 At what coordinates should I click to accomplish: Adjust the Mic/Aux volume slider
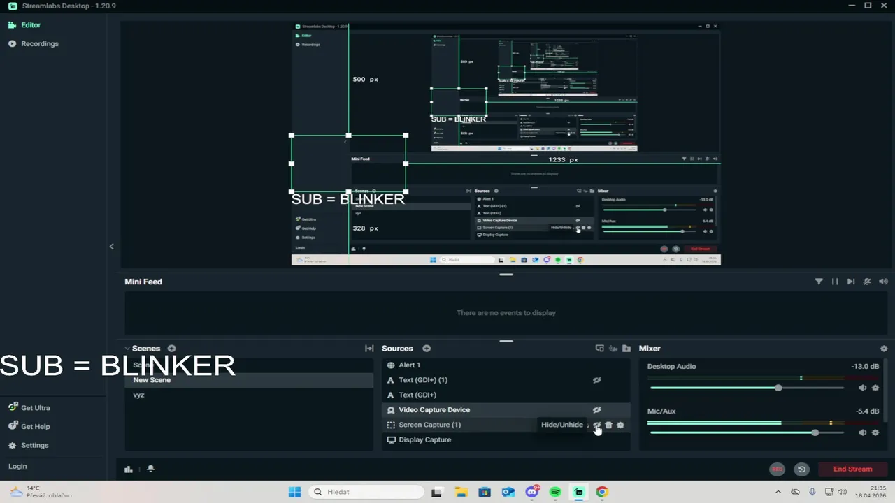(x=815, y=432)
